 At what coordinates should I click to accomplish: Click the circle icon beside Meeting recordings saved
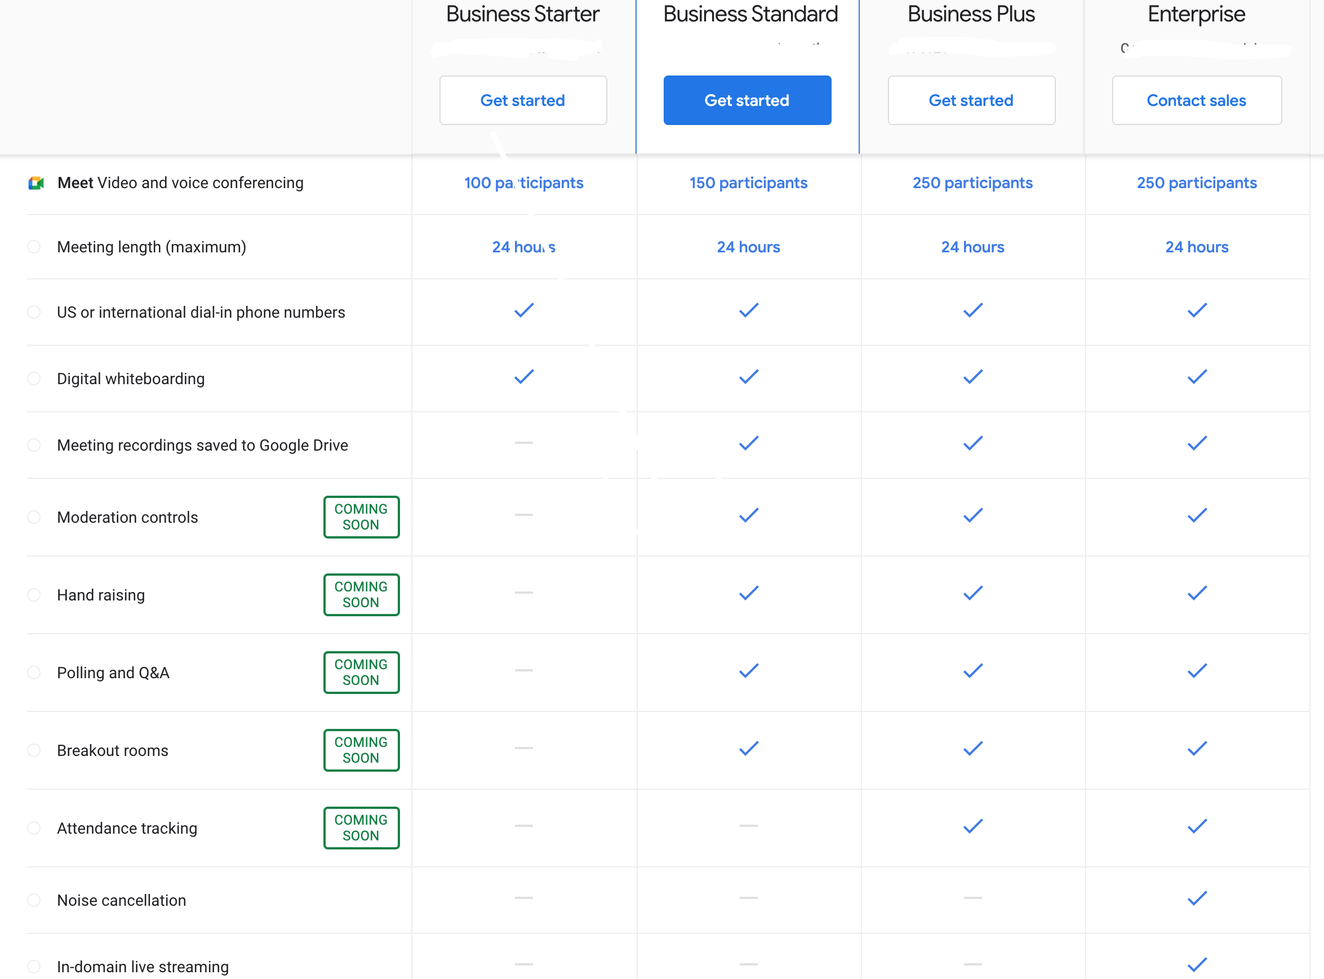pyautogui.click(x=34, y=444)
